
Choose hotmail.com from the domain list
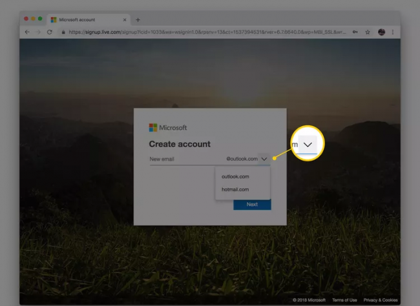coord(243,189)
